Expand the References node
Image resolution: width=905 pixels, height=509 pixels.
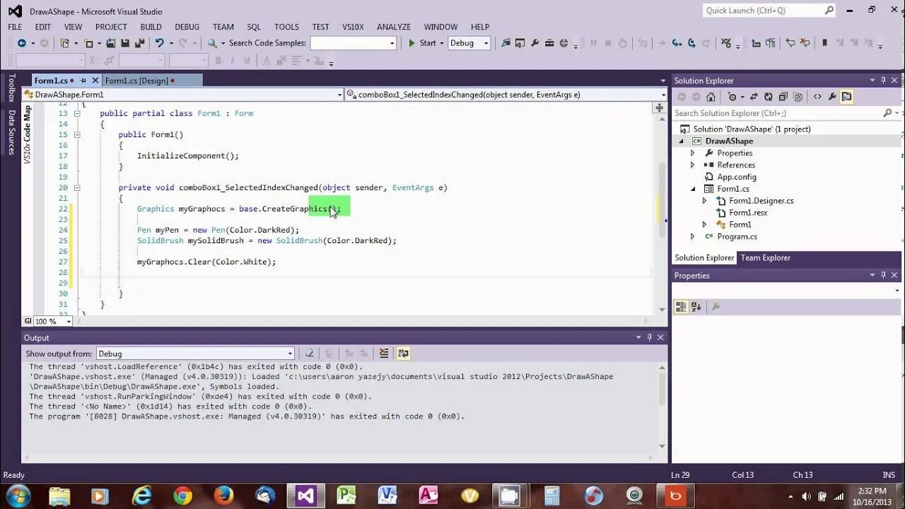692,165
